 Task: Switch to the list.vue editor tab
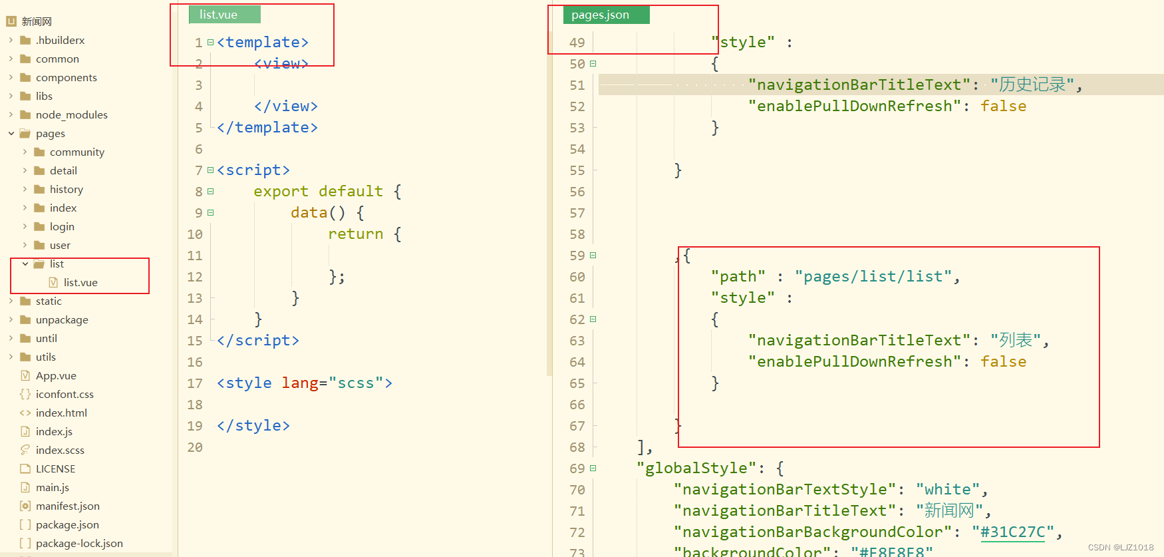(x=224, y=15)
